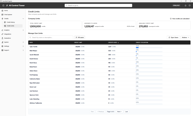Screen dimensions: 193x116
Task: Click the Evaluations flask icon
Action: (2, 38)
